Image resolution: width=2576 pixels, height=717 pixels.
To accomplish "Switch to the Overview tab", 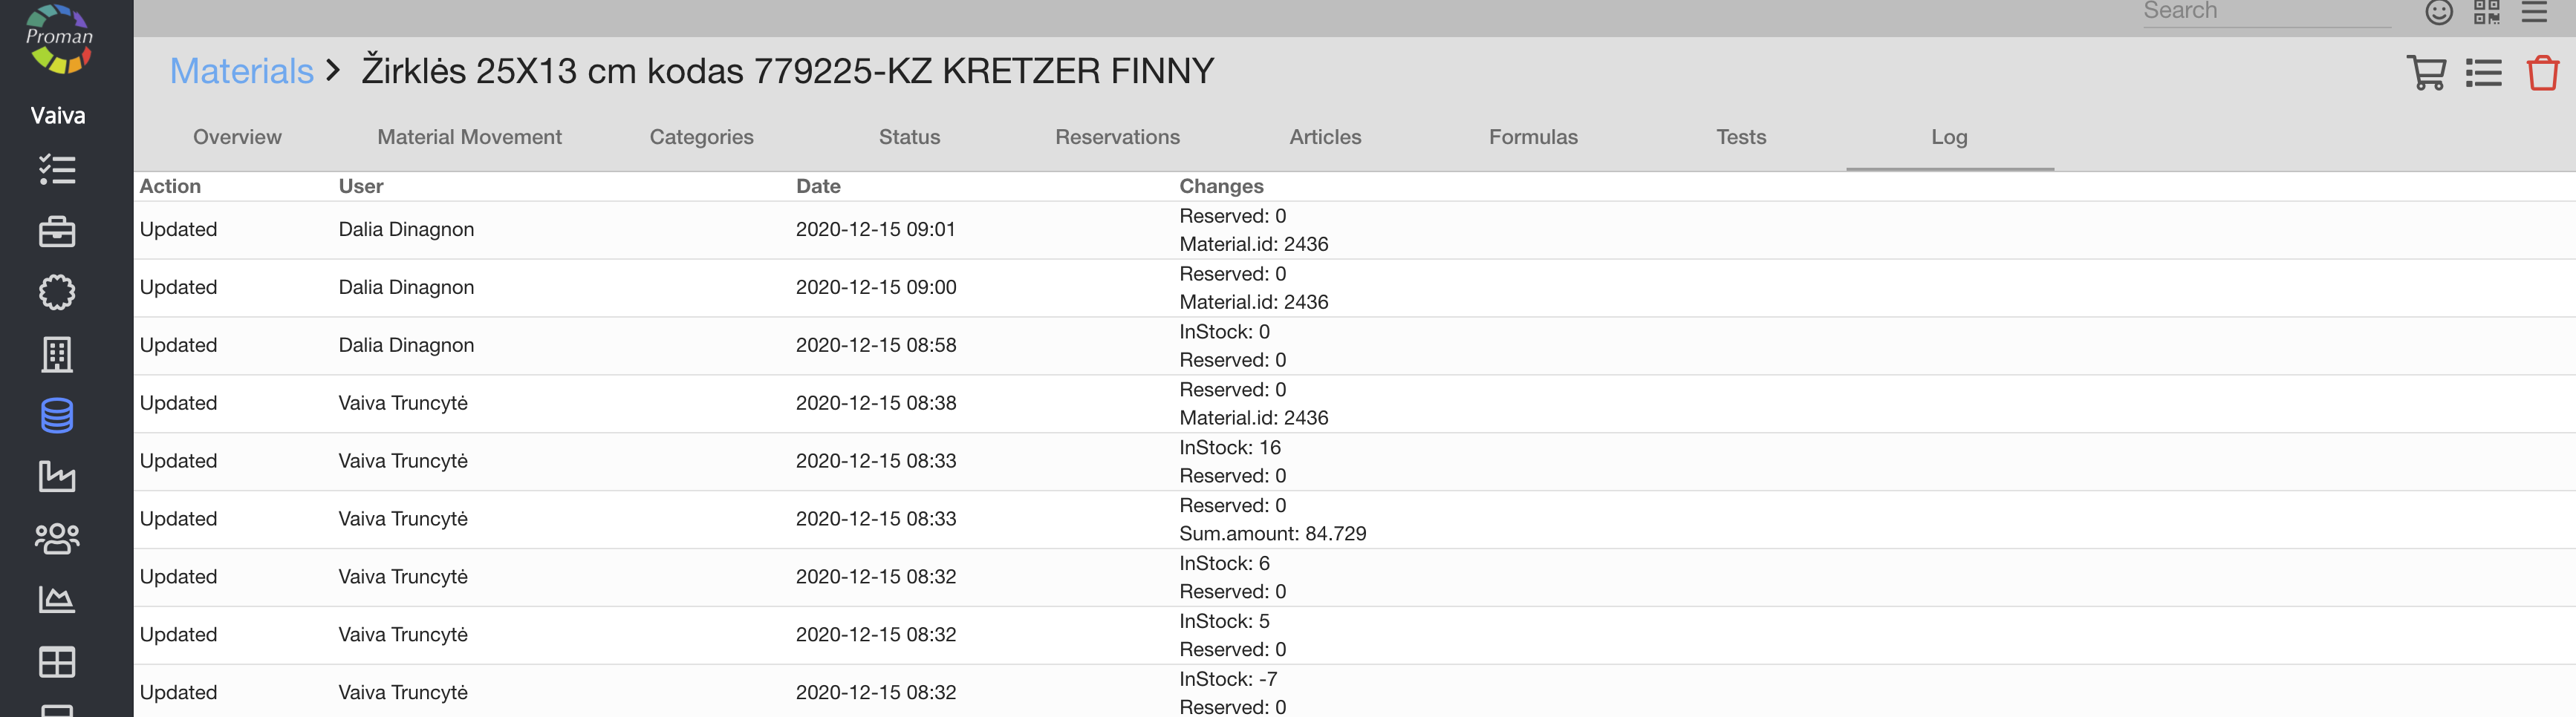I will coord(237,137).
